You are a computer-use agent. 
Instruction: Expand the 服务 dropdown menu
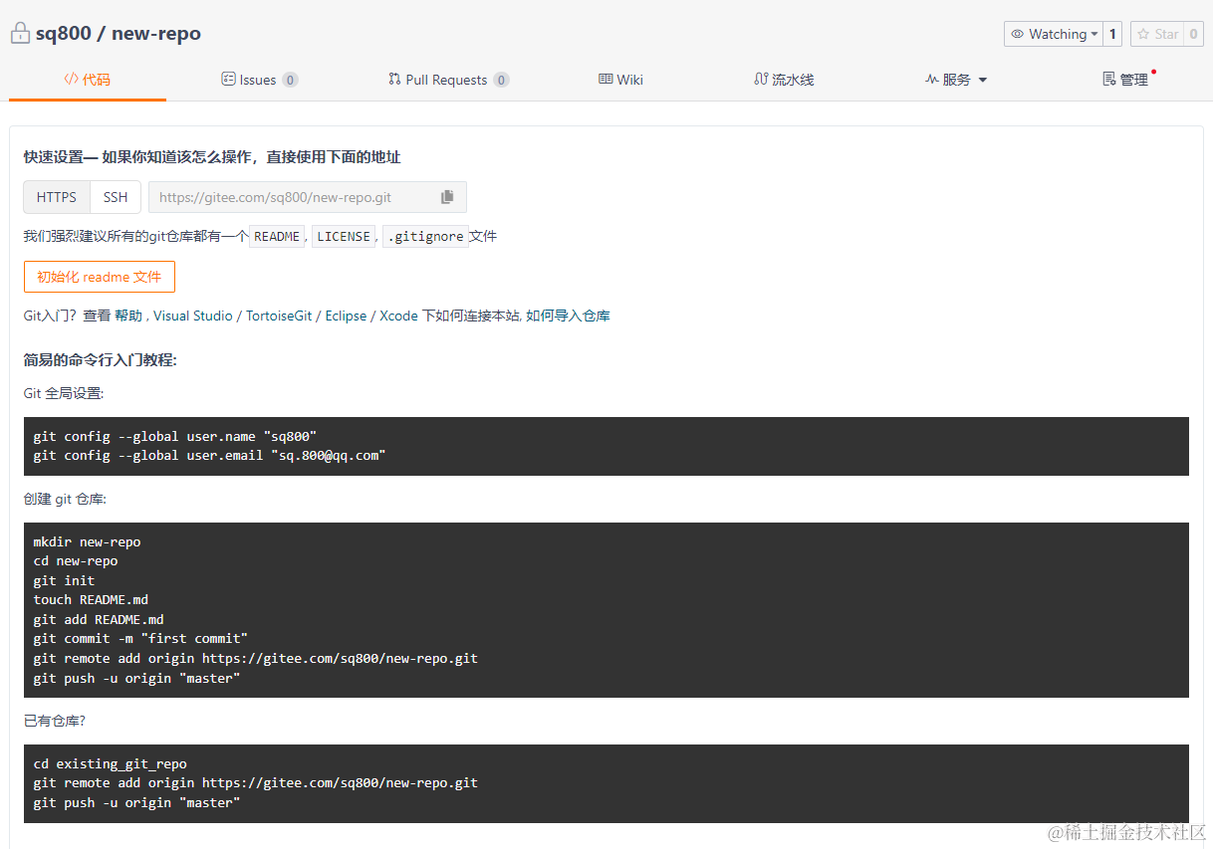(956, 80)
